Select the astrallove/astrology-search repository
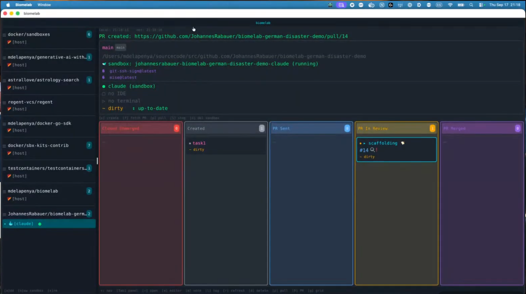526x294 pixels. [43, 80]
